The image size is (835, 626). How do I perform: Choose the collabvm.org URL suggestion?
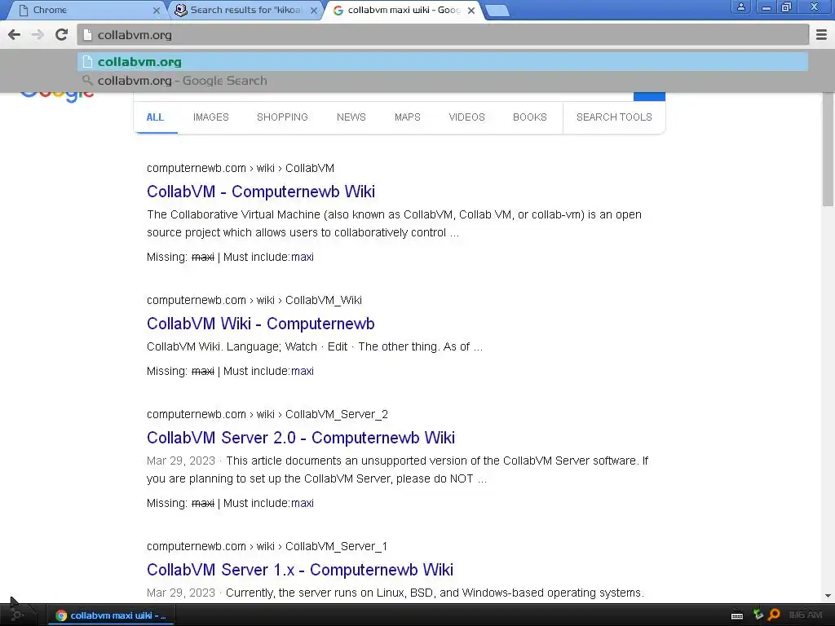[443, 62]
